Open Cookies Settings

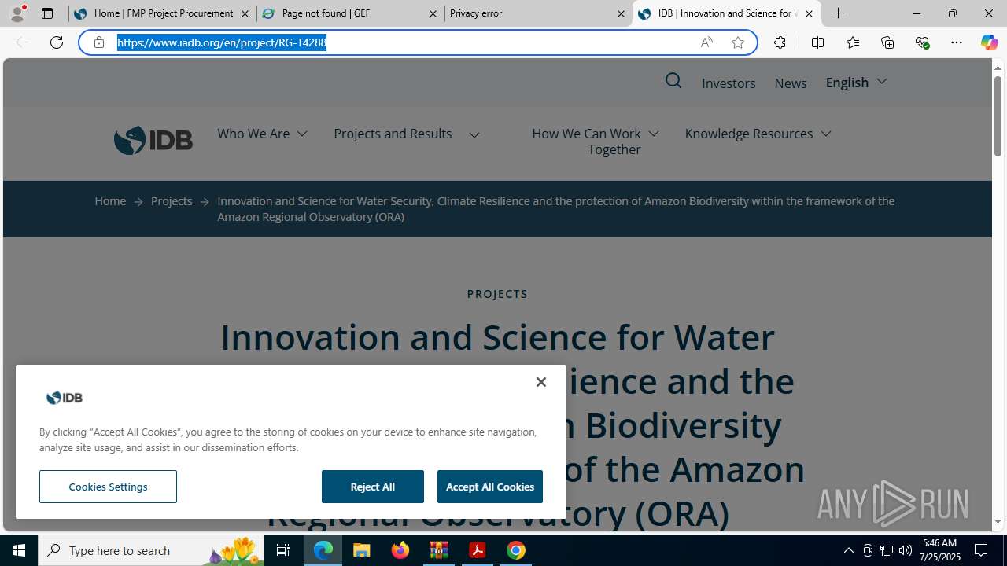(x=108, y=487)
